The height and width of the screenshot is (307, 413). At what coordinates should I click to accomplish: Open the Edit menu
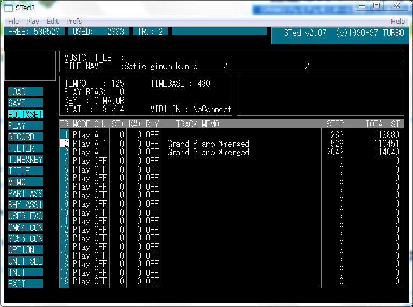click(x=52, y=22)
